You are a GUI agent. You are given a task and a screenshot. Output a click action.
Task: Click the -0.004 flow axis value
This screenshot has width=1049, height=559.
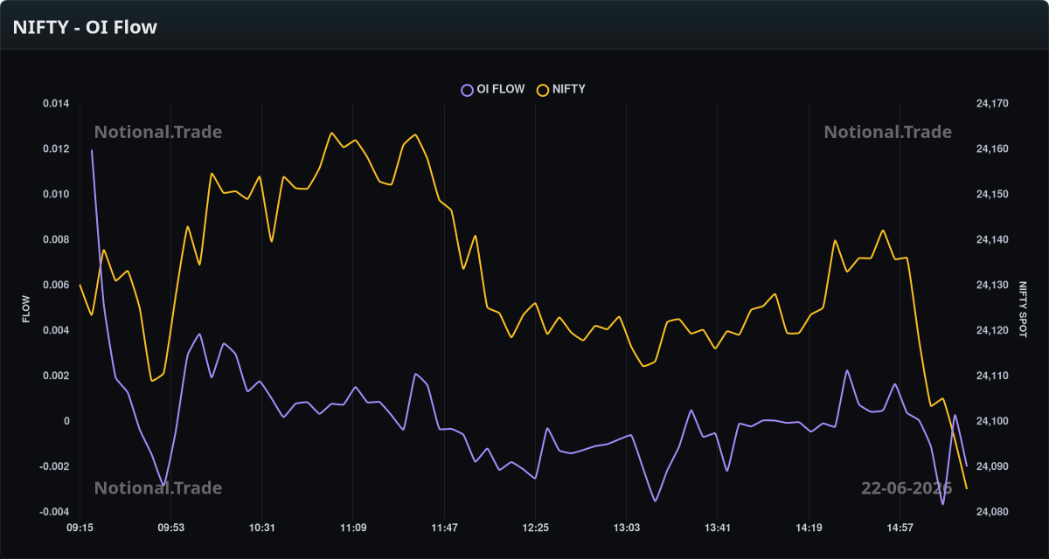click(x=54, y=513)
